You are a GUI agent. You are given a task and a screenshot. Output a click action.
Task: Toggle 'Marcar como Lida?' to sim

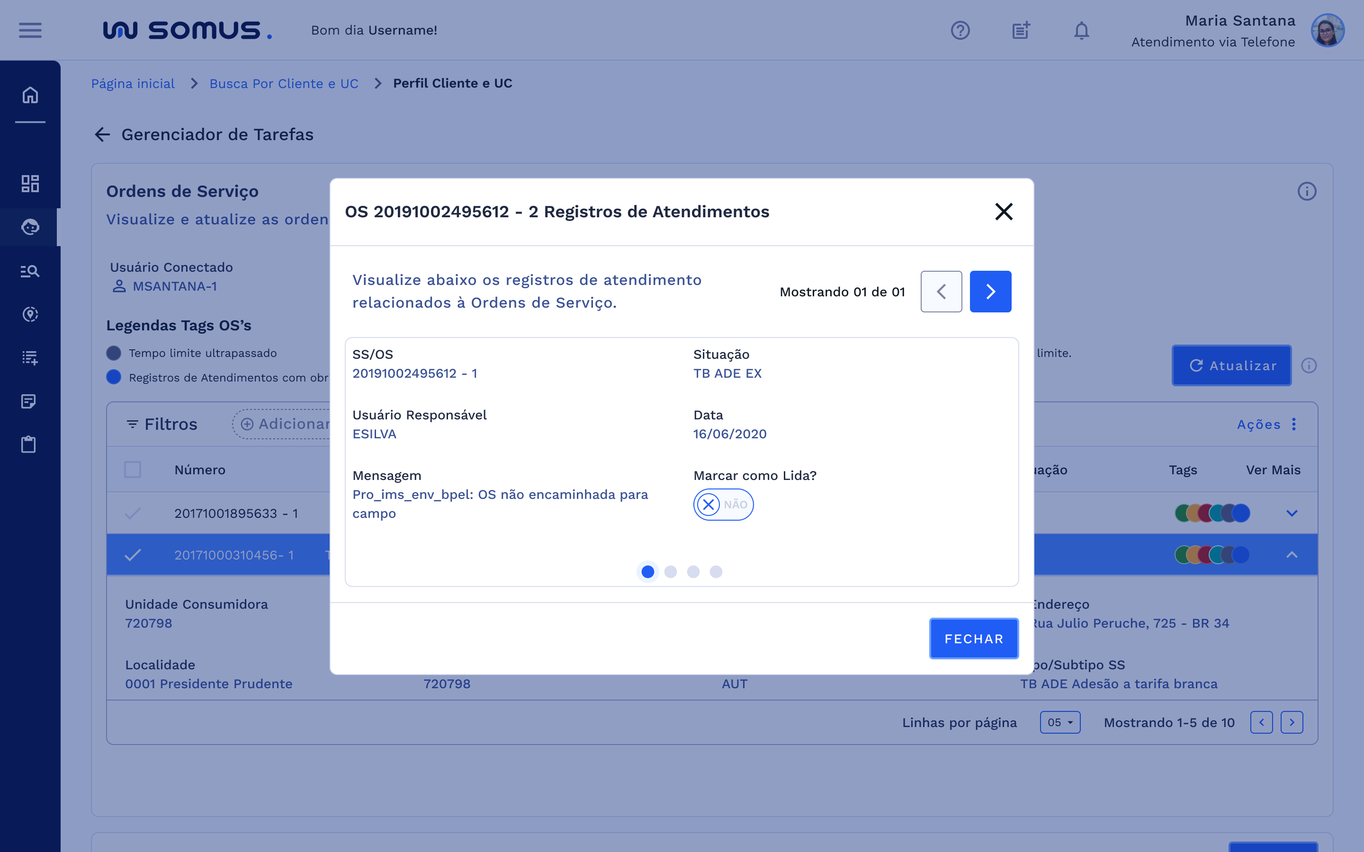coord(723,504)
